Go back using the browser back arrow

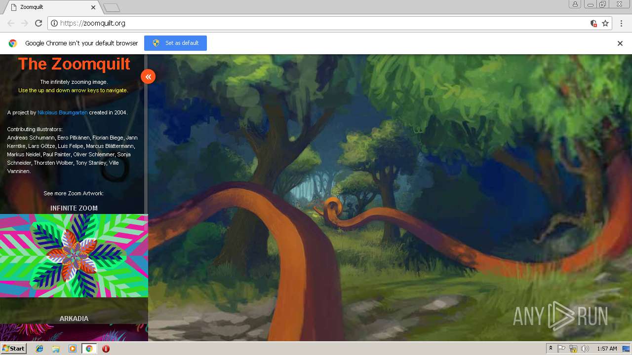pos(11,23)
